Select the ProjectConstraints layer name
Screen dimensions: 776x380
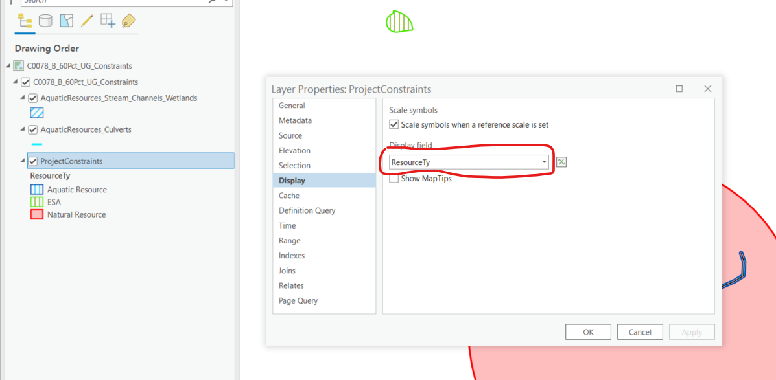[x=72, y=162]
